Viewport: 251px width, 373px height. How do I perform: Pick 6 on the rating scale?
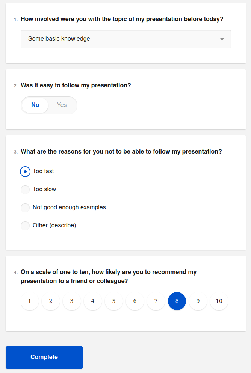(135, 301)
